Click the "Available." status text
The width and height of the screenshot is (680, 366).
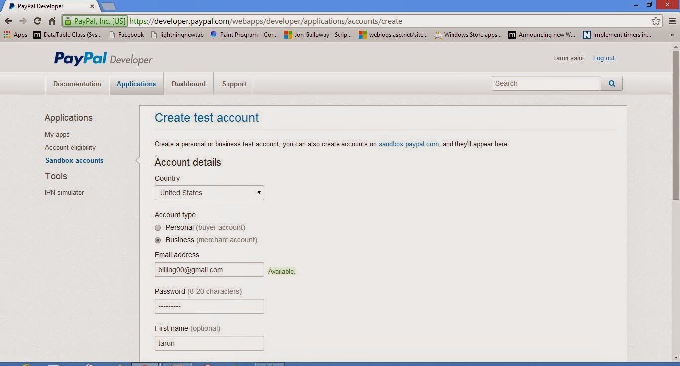pyautogui.click(x=282, y=271)
